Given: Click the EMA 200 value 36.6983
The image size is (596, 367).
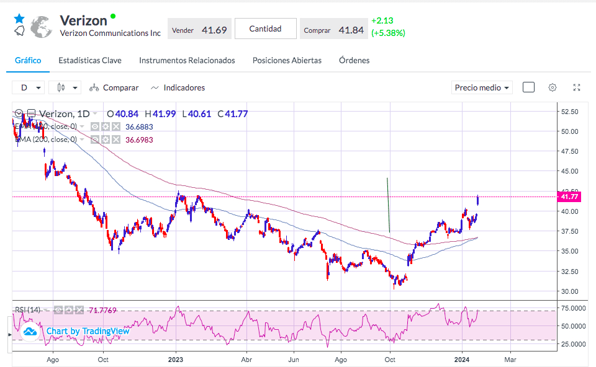Looking at the screenshot, I should 139,139.
